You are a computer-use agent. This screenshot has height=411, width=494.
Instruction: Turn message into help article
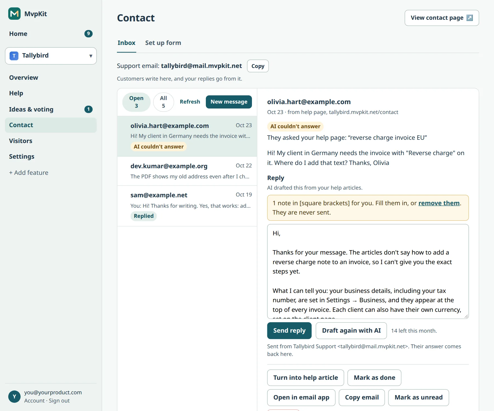pyautogui.click(x=305, y=378)
